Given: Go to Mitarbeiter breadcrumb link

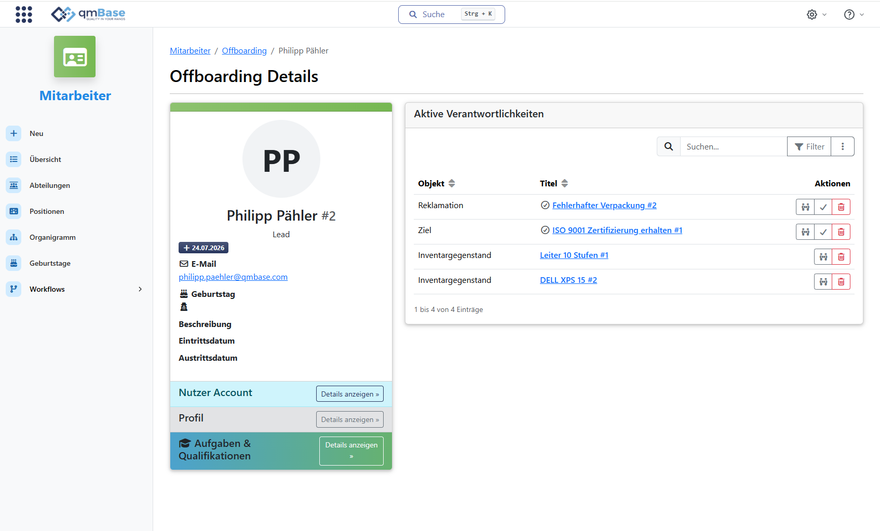Looking at the screenshot, I should coord(190,51).
